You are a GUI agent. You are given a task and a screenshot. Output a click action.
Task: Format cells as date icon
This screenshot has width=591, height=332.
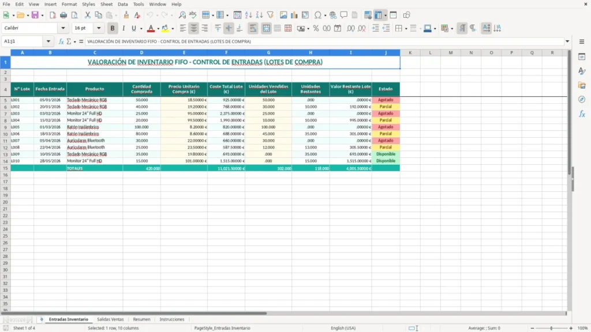coord(338,28)
